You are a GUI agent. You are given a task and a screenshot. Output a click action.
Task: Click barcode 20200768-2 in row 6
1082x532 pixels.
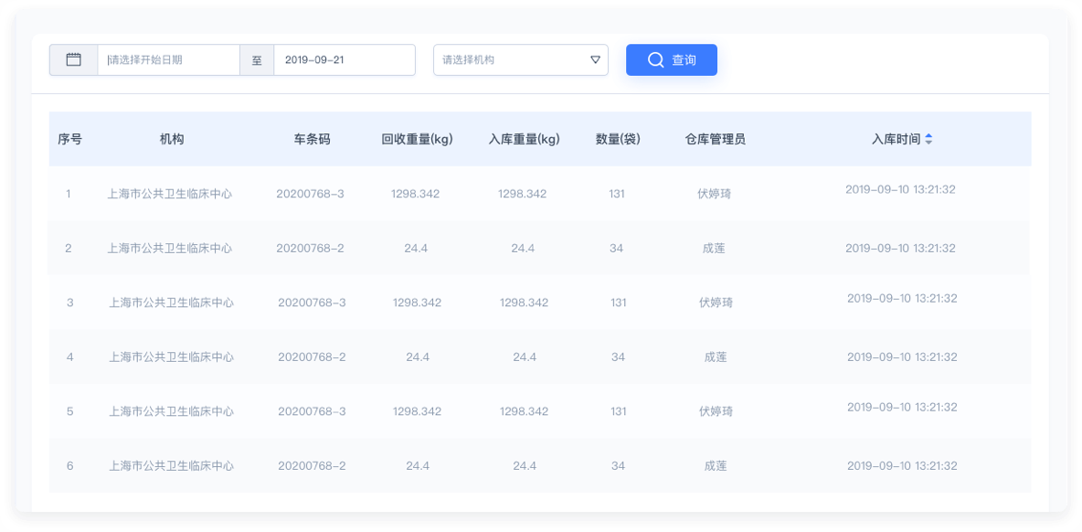pos(312,466)
